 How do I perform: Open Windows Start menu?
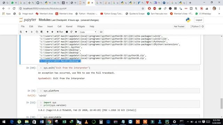[x=4, y=122]
